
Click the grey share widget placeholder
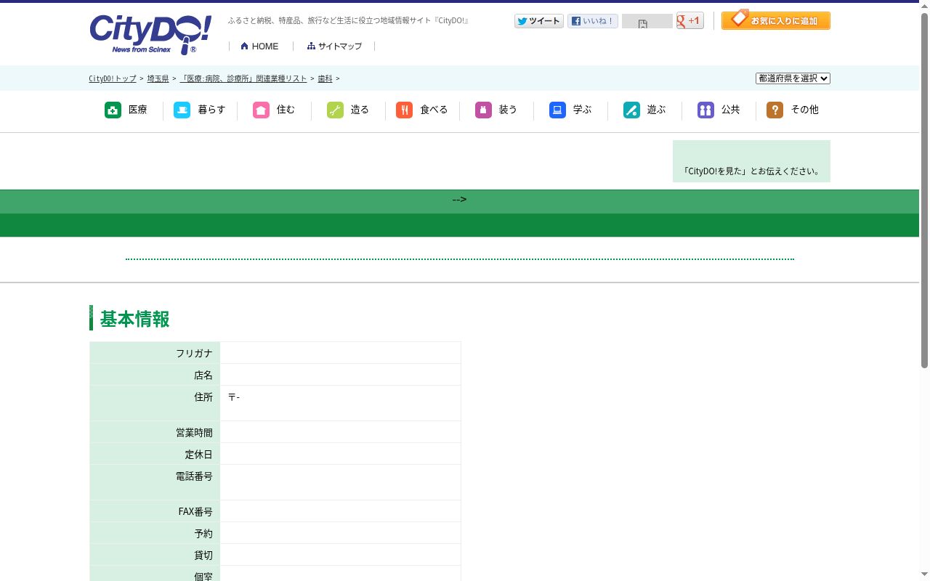[647, 22]
